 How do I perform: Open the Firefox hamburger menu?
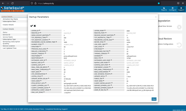tap(183, 3)
